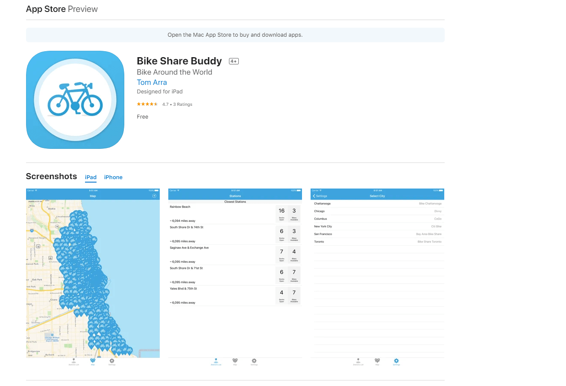Click the Settings gear icon in the Select City screenshot

[x=396, y=361]
